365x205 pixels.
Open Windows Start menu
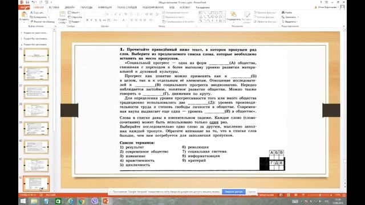click(x=23, y=201)
